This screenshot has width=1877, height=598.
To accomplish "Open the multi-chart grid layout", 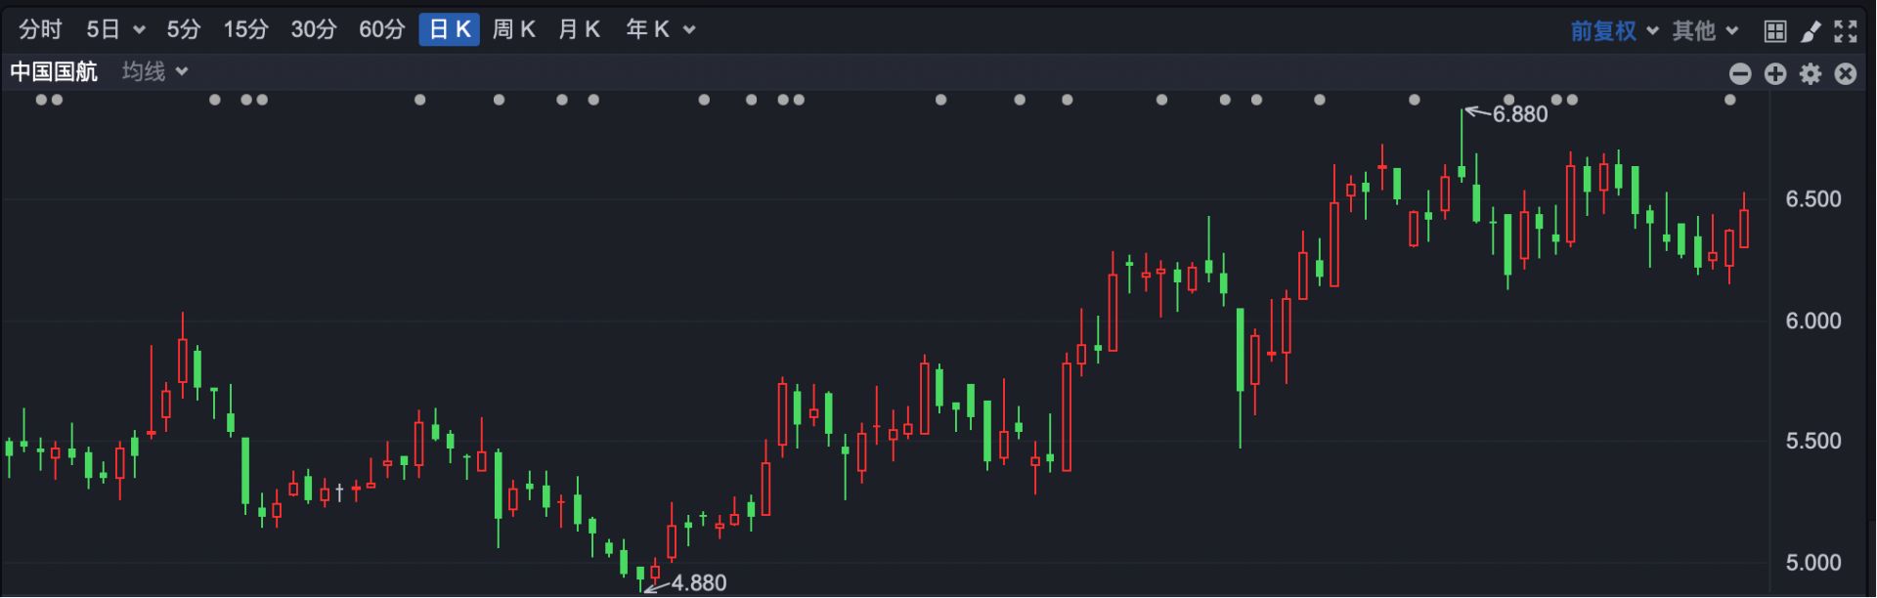I will coord(1775,31).
